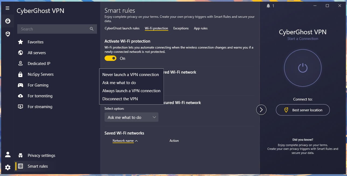Close the CyberGhost window
The width and height of the screenshot is (347, 176).
(x=340, y=6)
